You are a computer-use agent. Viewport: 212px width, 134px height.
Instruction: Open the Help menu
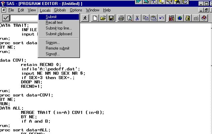107,10
